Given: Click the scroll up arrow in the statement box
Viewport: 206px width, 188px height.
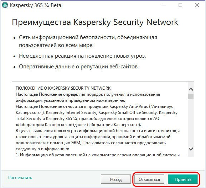Looking at the screenshot, I should coord(191,89).
